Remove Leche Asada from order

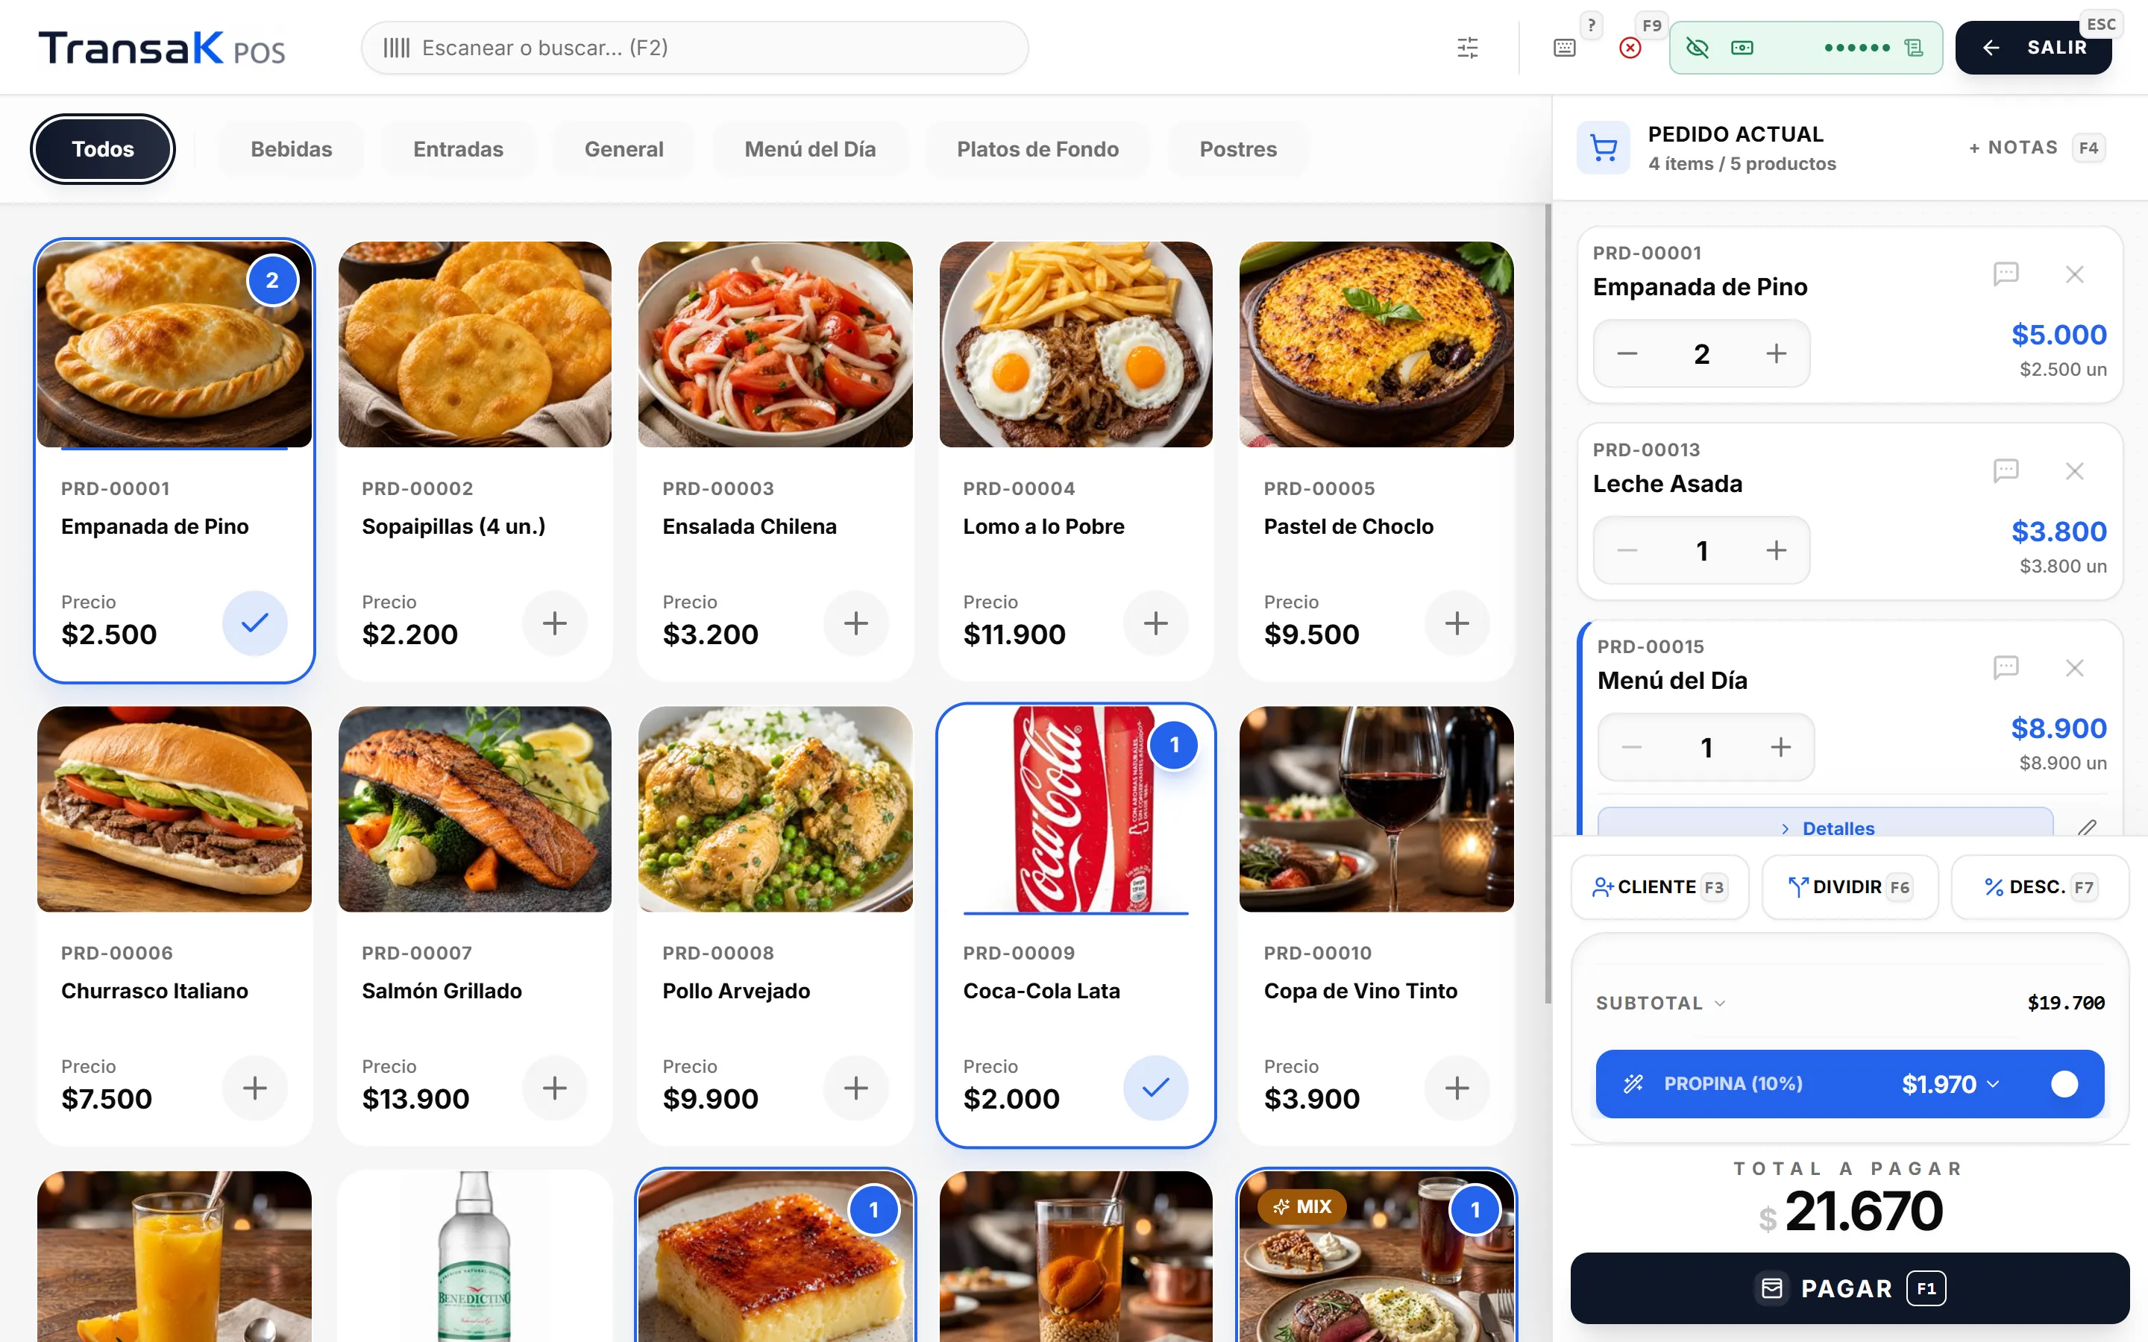tap(2074, 471)
